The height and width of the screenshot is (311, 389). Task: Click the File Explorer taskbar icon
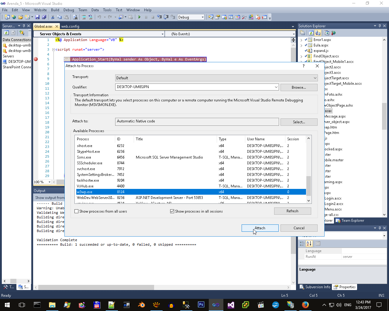[52, 305]
